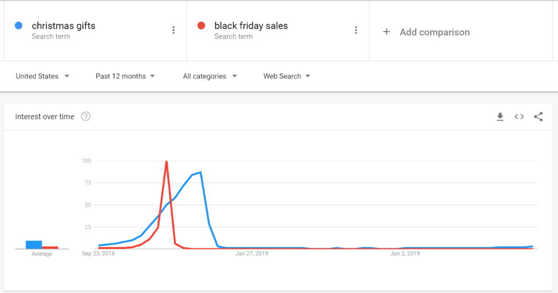Open the embed code icon
This screenshot has width=558, height=293.
coord(519,117)
